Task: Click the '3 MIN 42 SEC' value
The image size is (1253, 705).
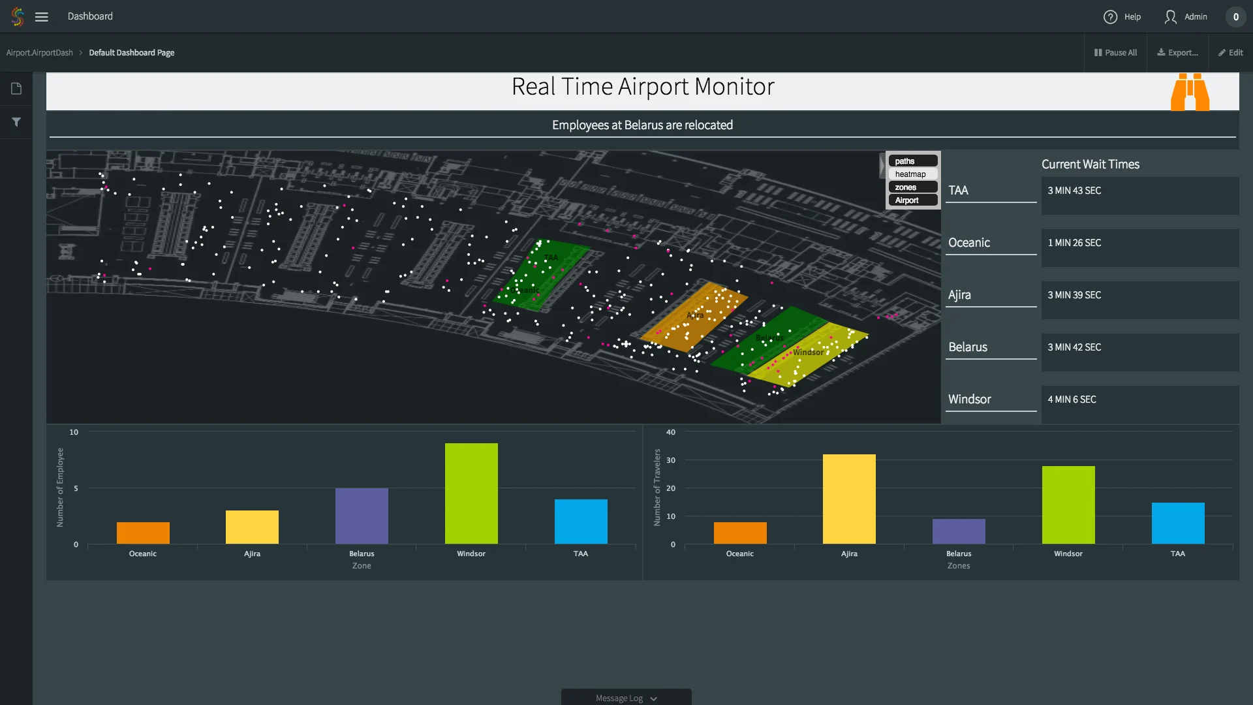Action: [x=1074, y=347]
